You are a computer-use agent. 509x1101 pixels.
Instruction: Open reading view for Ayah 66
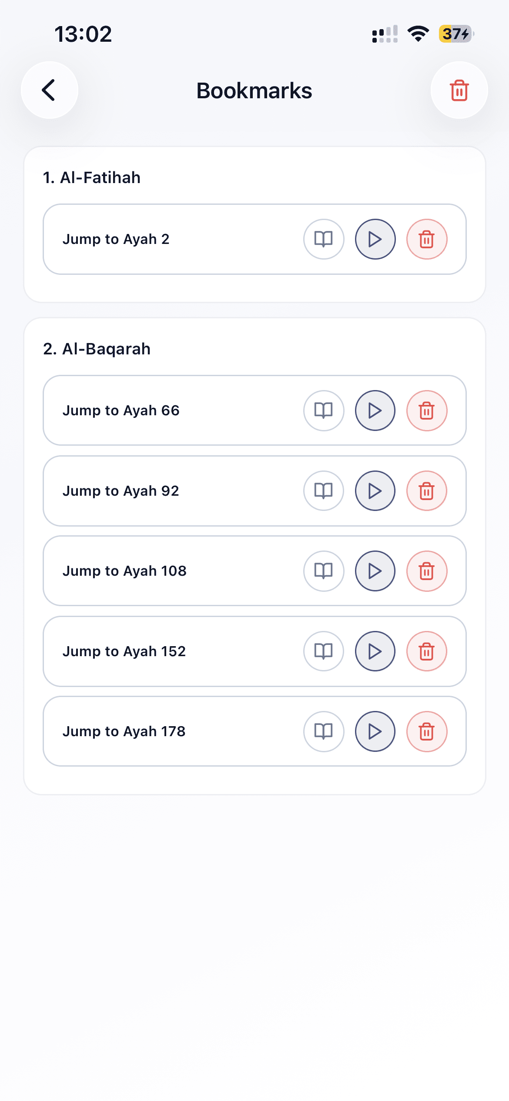point(324,410)
